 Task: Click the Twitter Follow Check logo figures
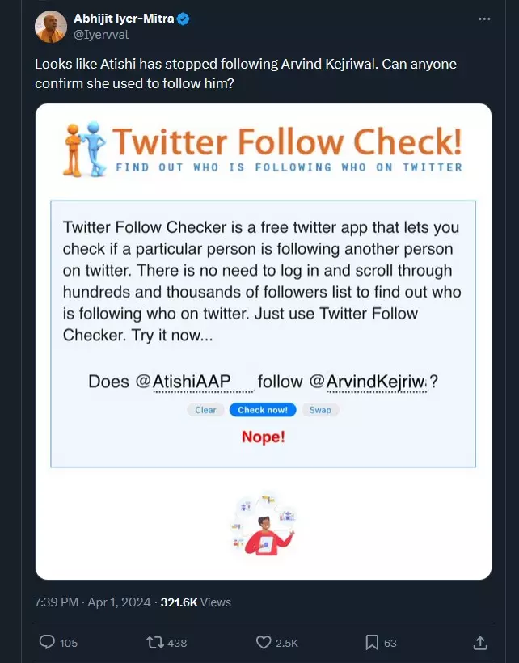(85, 149)
